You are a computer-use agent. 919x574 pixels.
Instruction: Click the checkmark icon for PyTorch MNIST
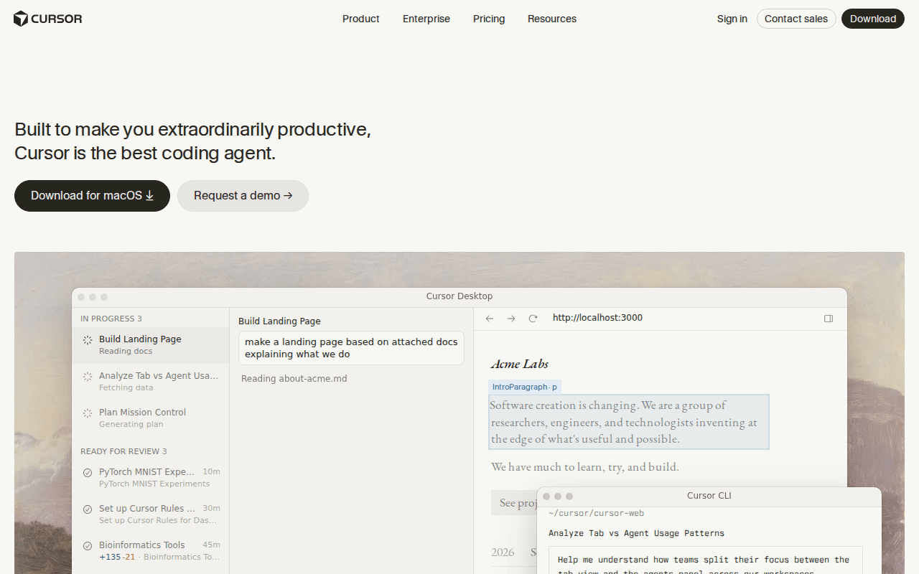[88, 472]
